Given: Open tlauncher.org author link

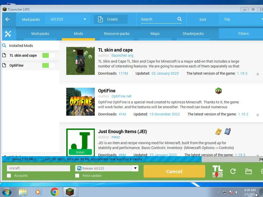Looking at the screenshot, I should tap(122, 55).
